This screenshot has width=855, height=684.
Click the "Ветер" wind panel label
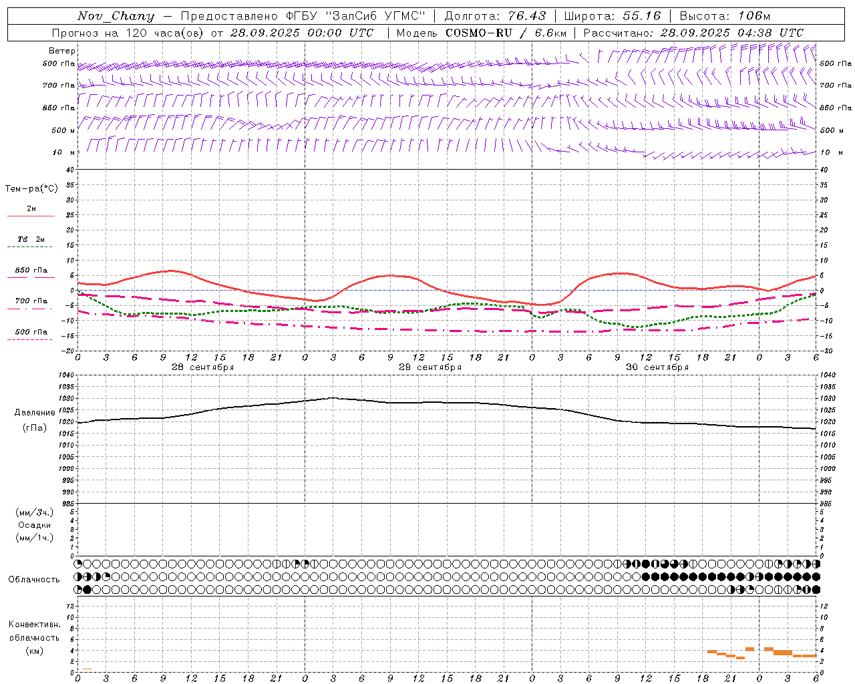point(62,51)
